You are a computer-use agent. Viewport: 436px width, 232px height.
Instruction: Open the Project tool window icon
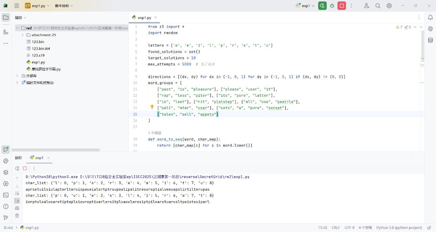pos(6,18)
